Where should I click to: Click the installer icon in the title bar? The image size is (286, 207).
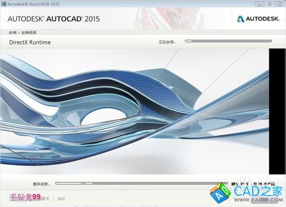(3, 3)
